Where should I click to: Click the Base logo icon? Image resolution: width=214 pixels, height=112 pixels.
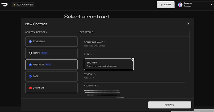pos(30,76)
